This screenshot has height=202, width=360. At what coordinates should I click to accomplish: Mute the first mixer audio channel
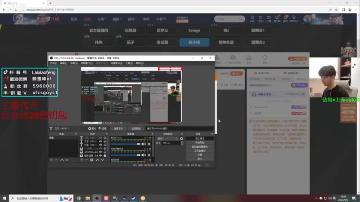click(144, 144)
